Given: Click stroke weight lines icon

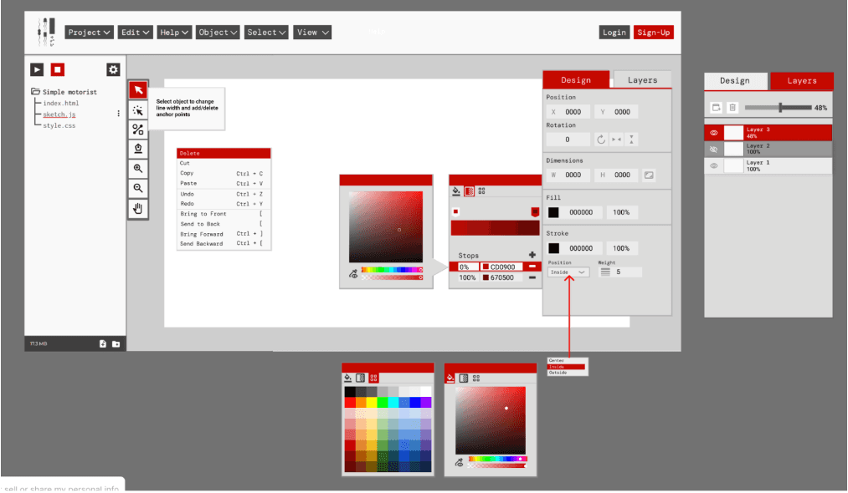Looking at the screenshot, I should pos(605,272).
